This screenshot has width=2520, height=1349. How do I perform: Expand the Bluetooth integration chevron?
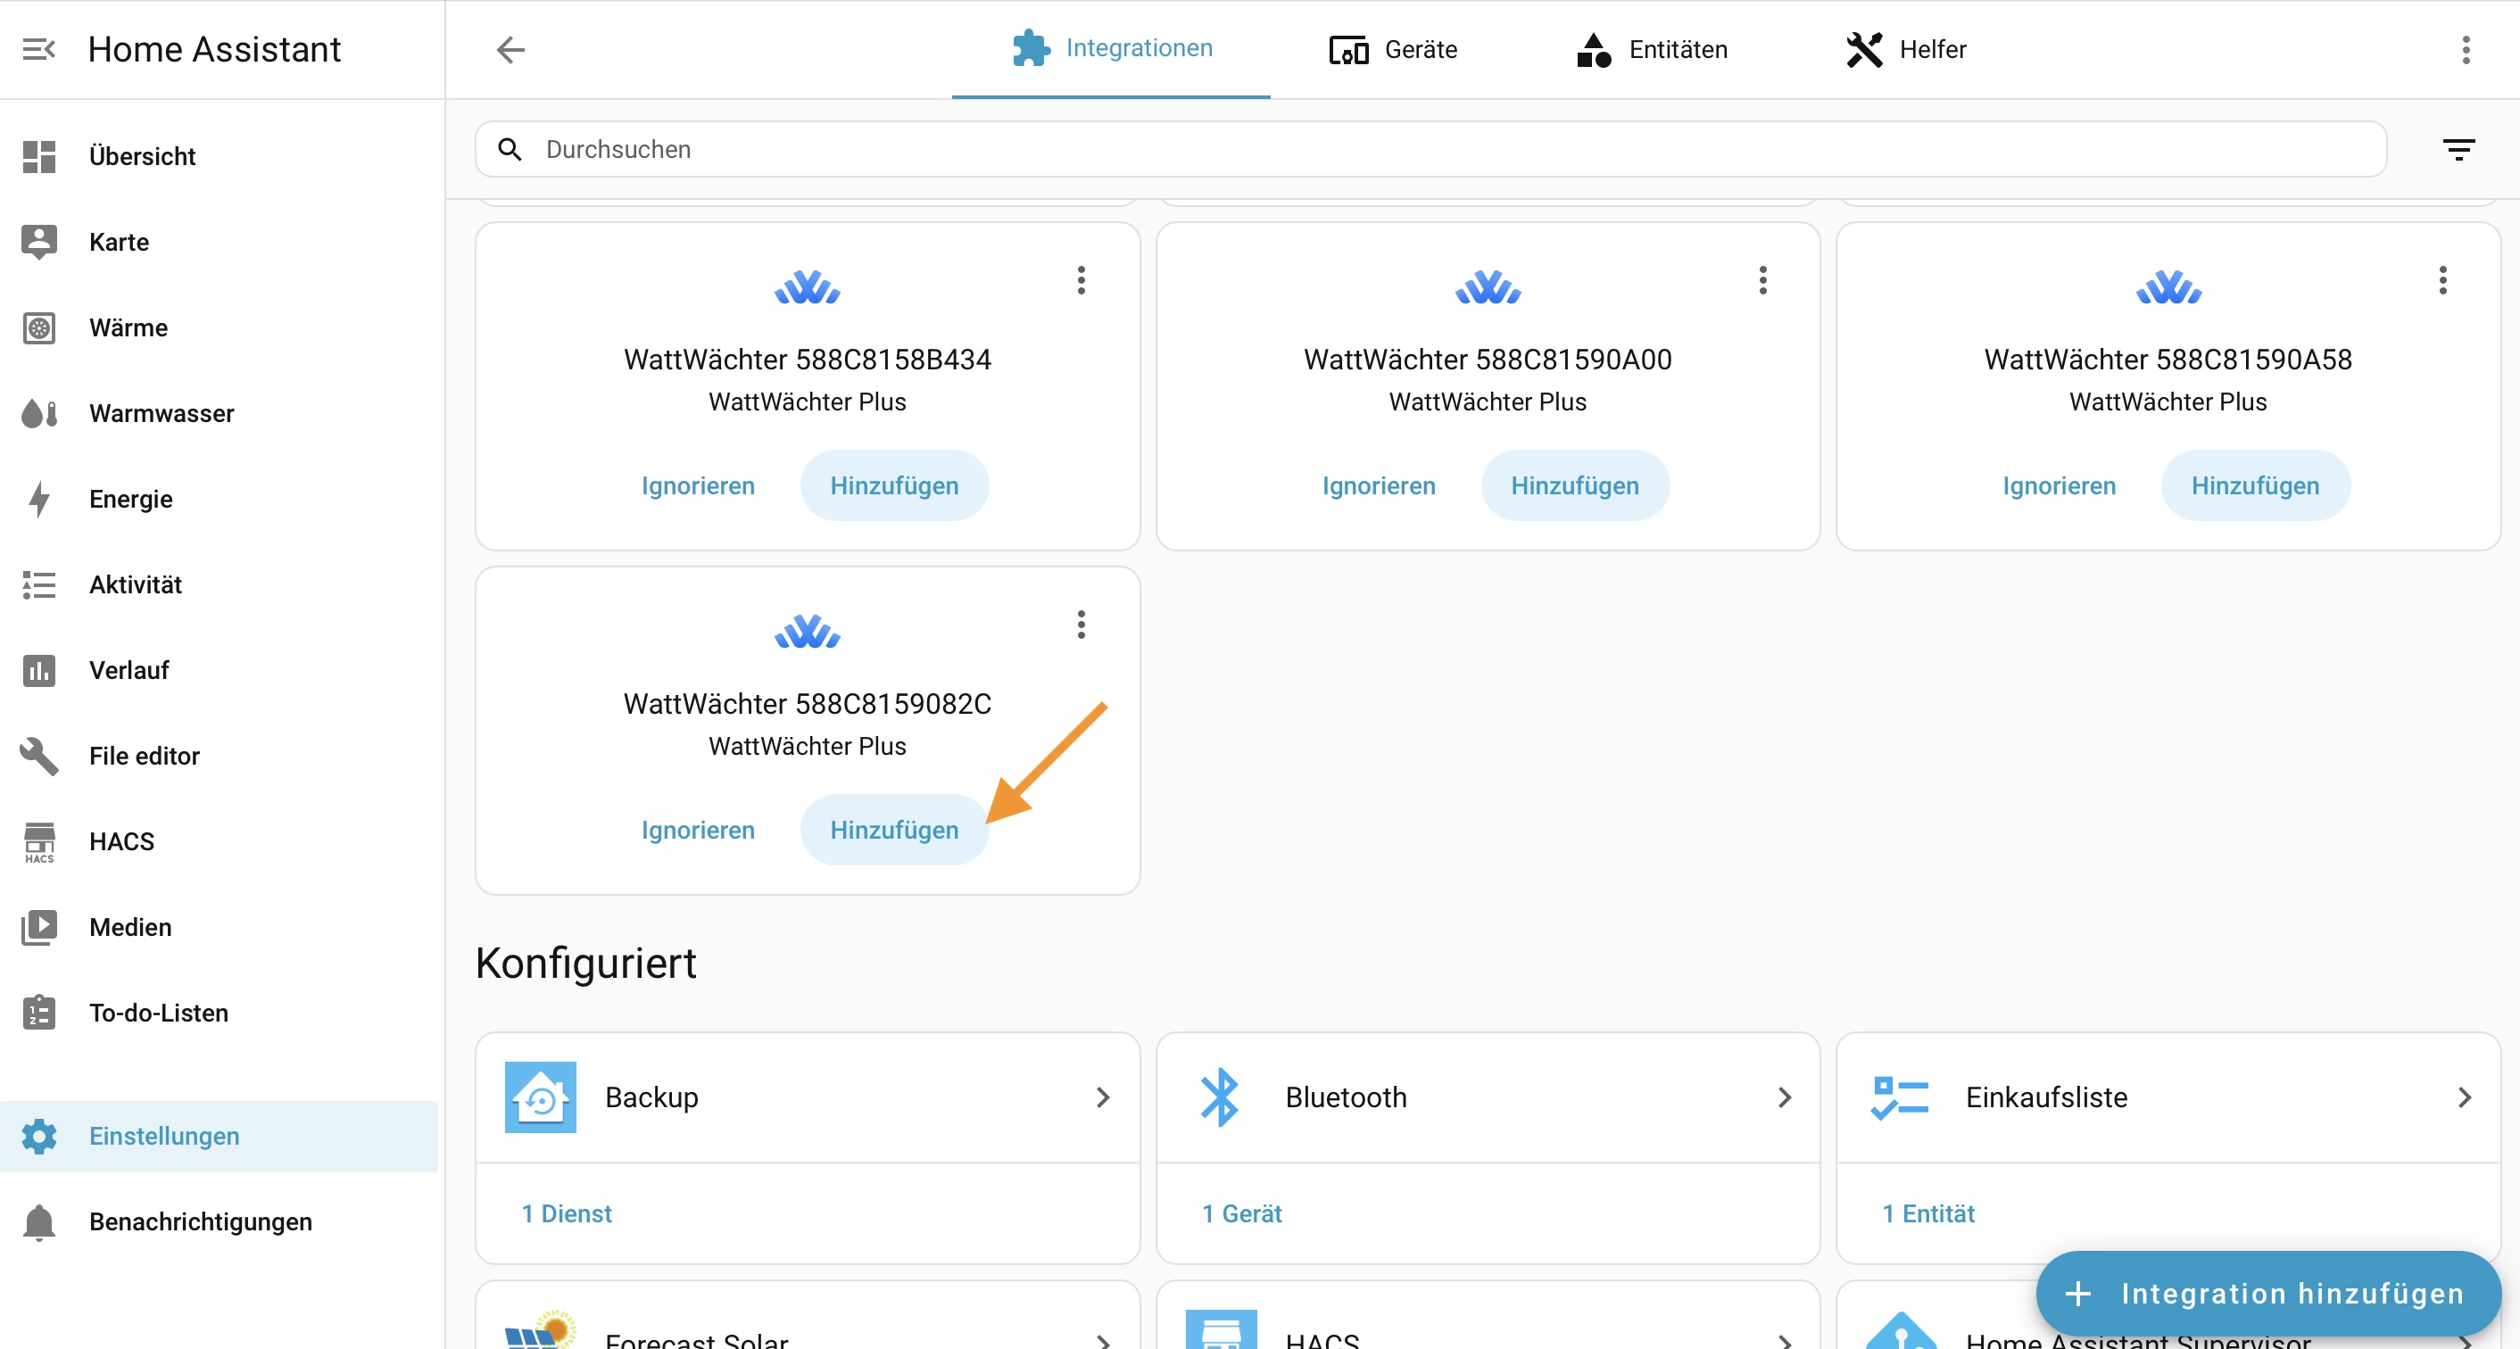click(1784, 1097)
